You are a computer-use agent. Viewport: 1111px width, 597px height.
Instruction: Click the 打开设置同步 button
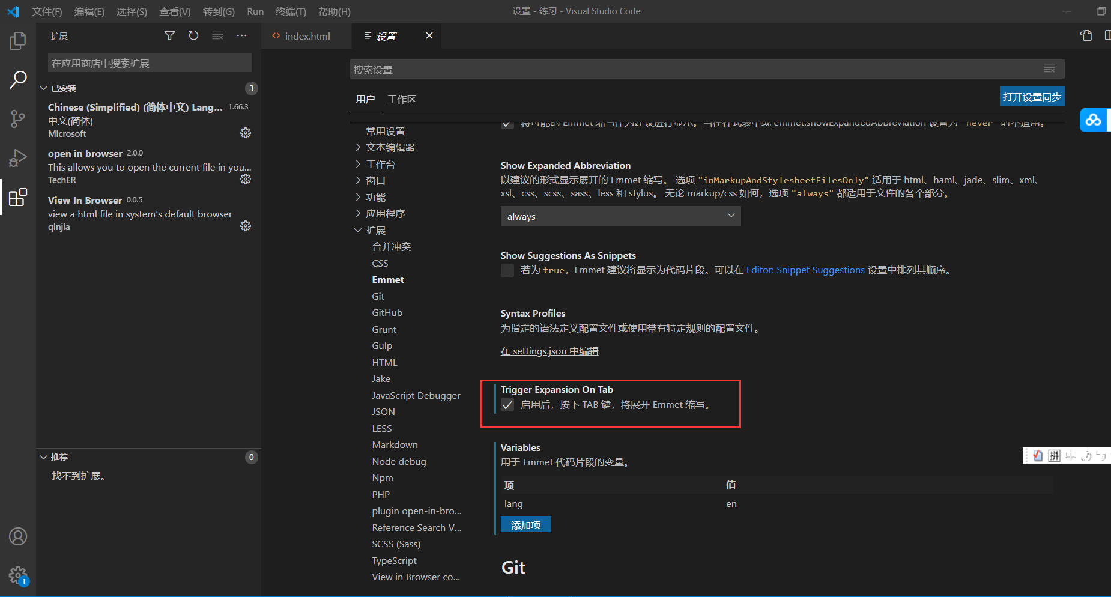(1032, 97)
